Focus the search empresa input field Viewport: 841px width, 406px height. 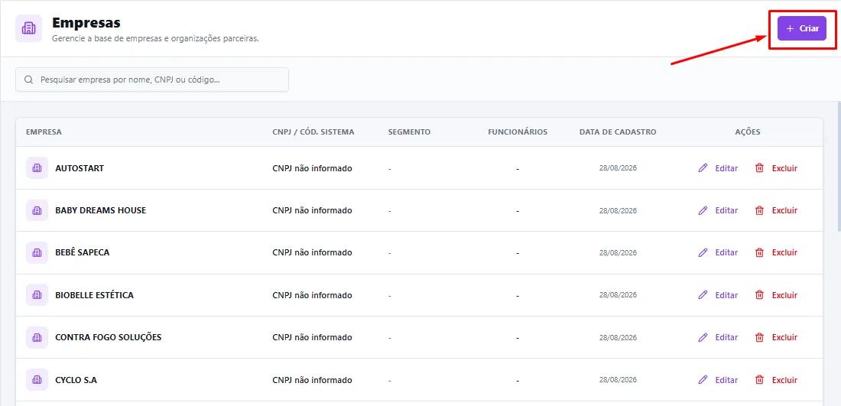152,80
